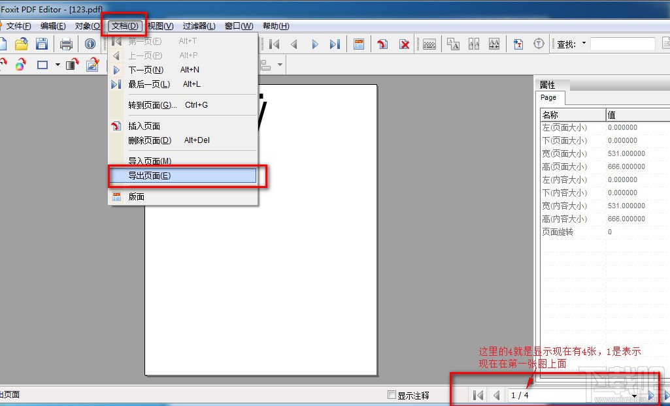This screenshot has height=406, width=670.
Task: Click the AA with arrows text icon
Action: pos(494,44)
